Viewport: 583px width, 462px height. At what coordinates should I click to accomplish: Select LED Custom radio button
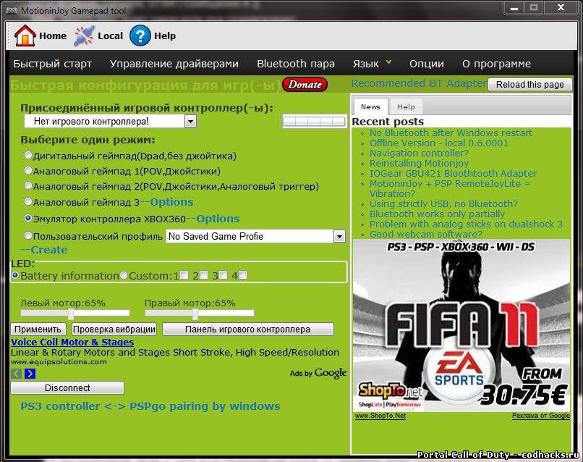pyautogui.click(x=124, y=275)
